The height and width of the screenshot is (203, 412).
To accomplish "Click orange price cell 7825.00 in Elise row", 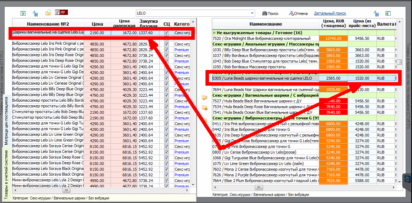I will pos(333,180).
